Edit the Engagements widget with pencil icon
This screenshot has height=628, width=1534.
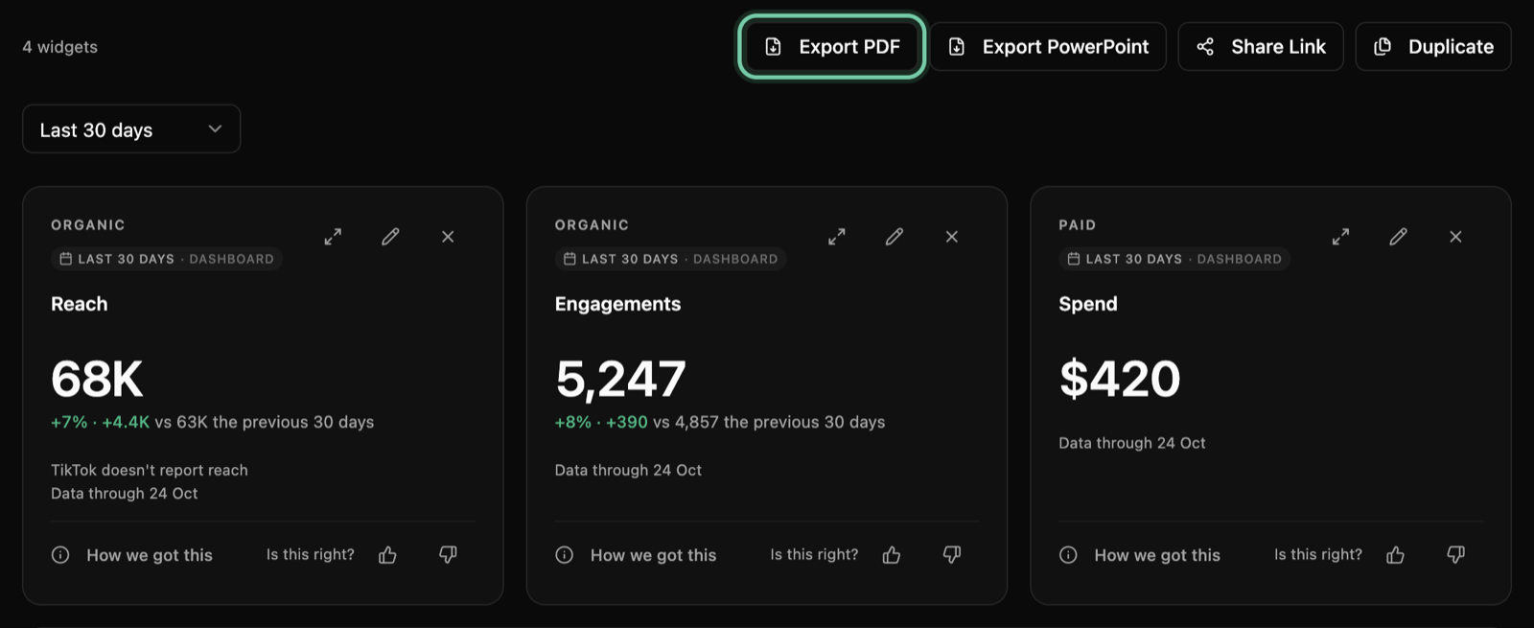click(895, 237)
